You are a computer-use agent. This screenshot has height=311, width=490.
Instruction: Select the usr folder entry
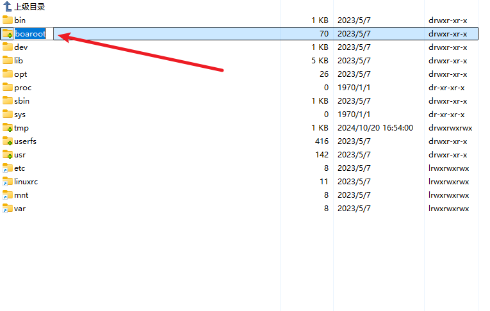[19, 154]
